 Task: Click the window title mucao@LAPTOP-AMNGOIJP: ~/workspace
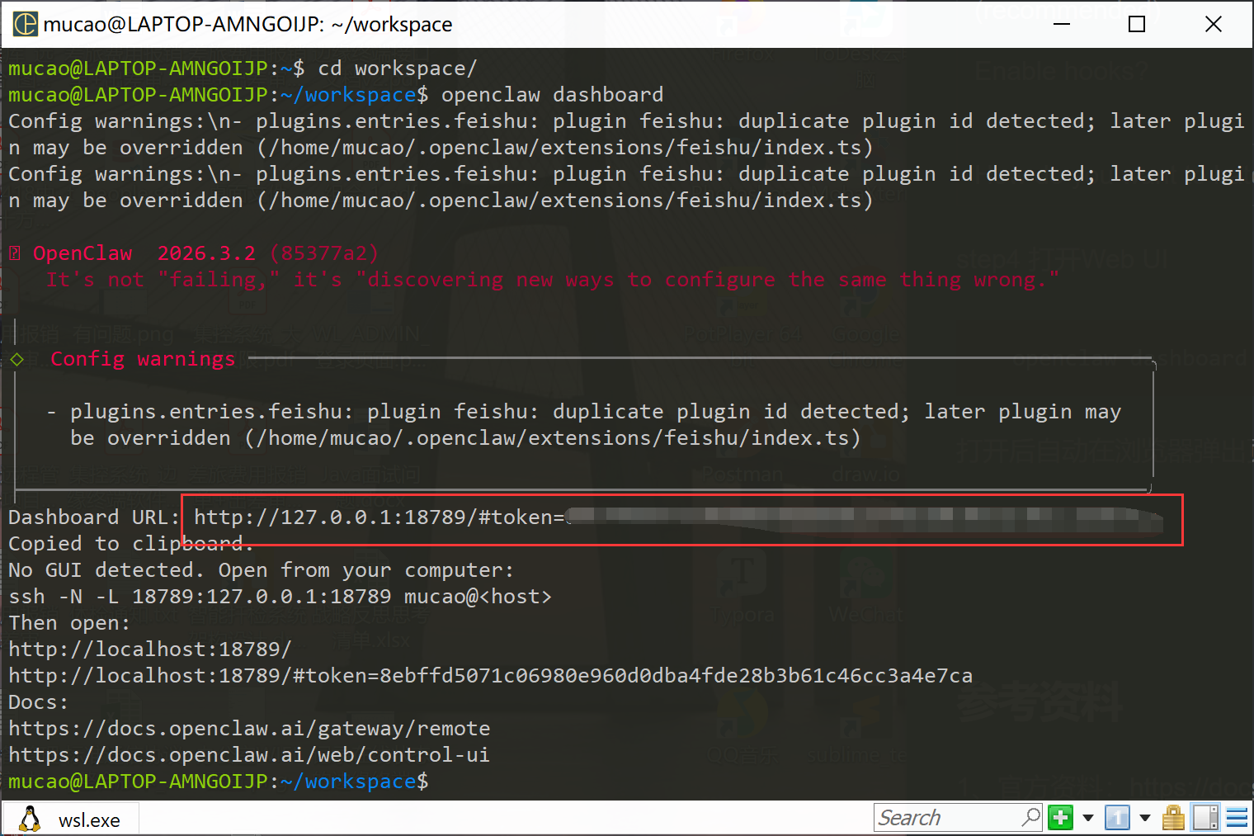(x=247, y=25)
